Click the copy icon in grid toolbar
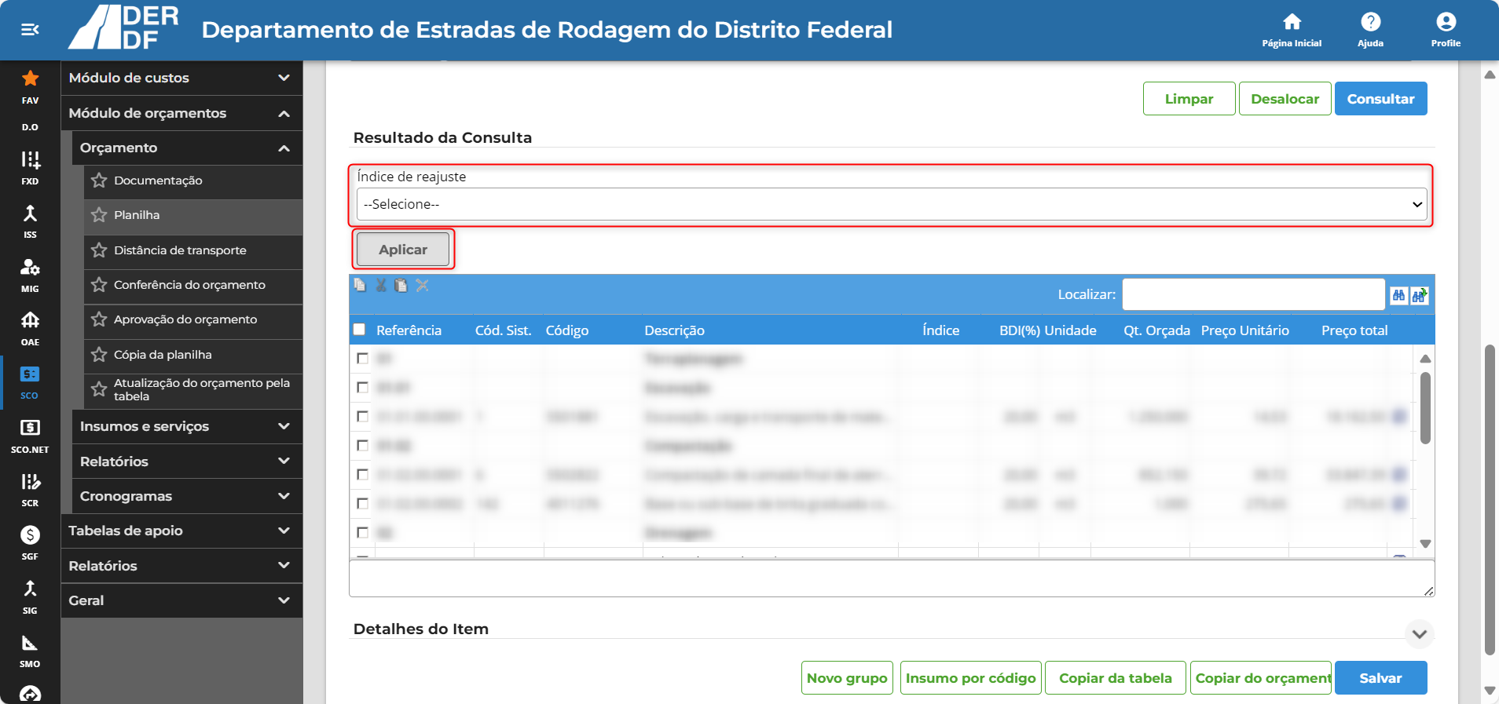 [360, 285]
